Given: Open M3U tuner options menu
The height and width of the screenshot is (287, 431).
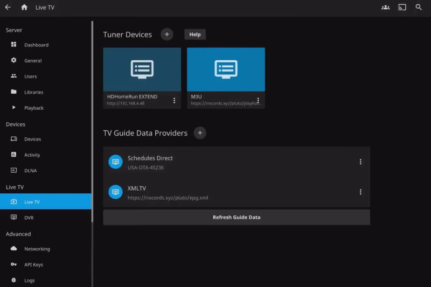Looking at the screenshot, I should [258, 101].
